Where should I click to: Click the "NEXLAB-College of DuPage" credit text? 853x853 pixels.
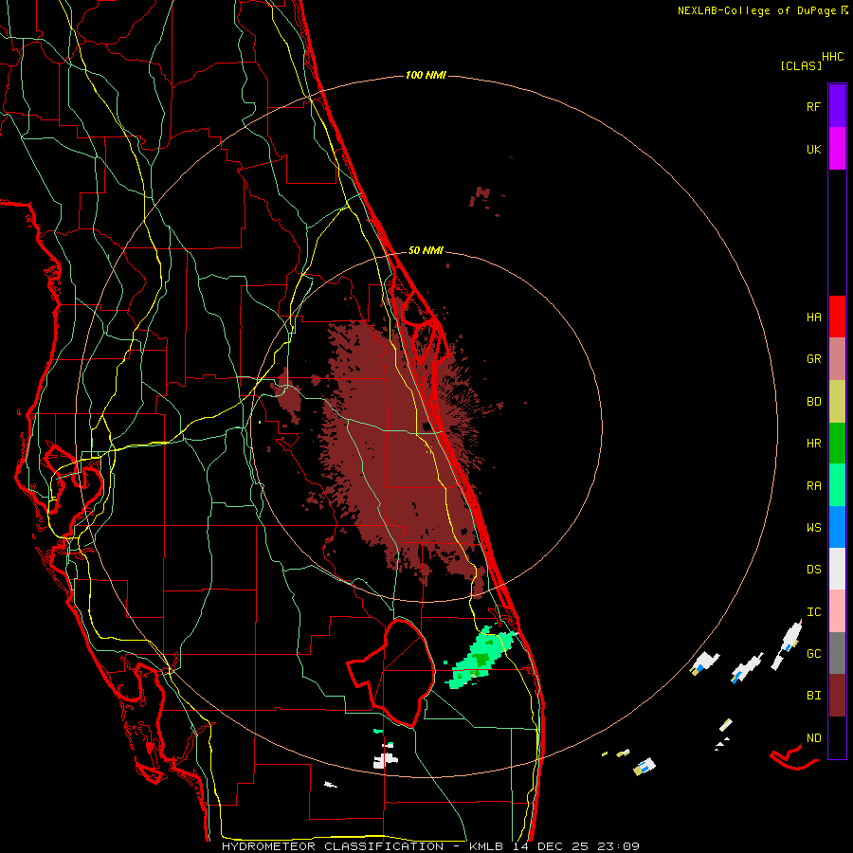(756, 10)
